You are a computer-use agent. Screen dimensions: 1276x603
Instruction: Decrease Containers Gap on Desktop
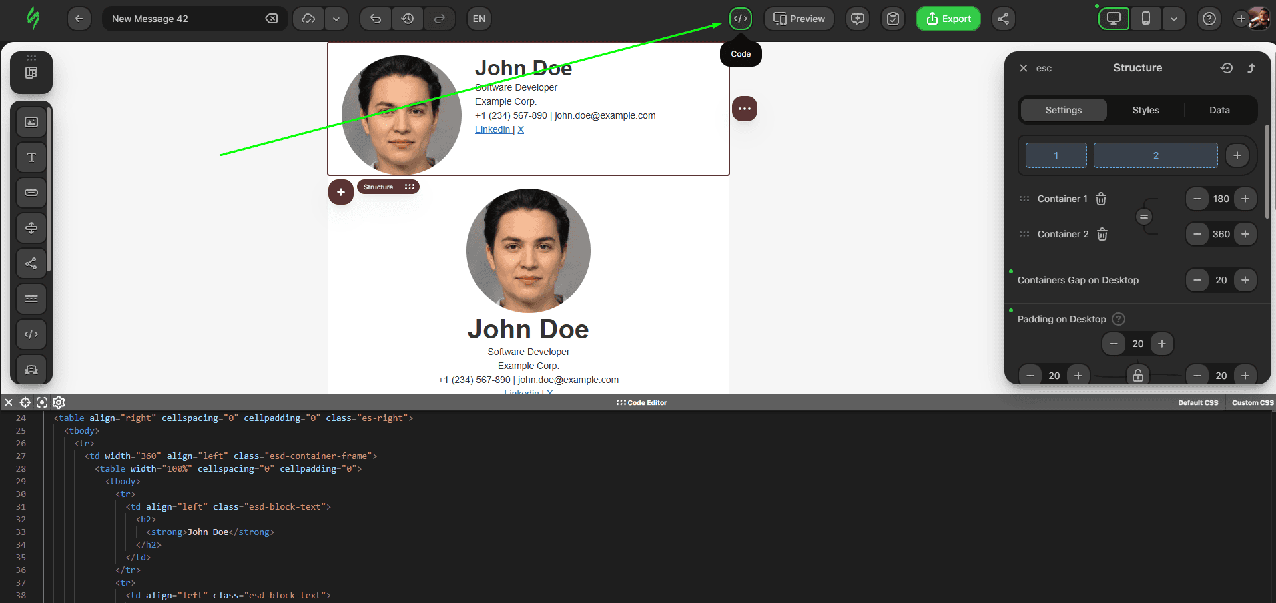[x=1197, y=280]
